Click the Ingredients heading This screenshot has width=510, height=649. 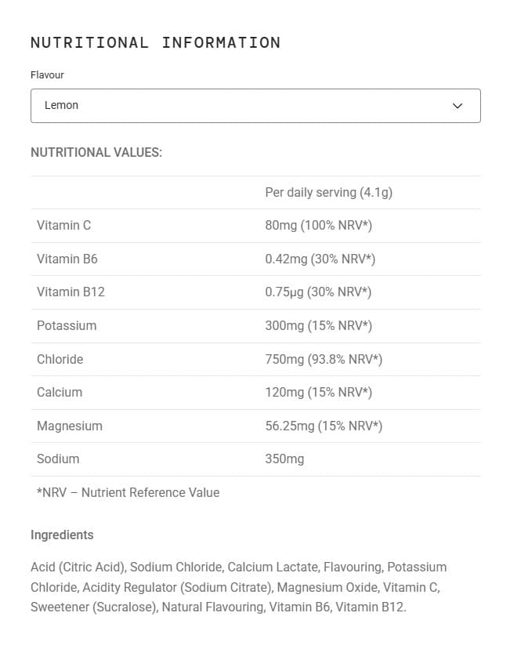[x=62, y=535]
